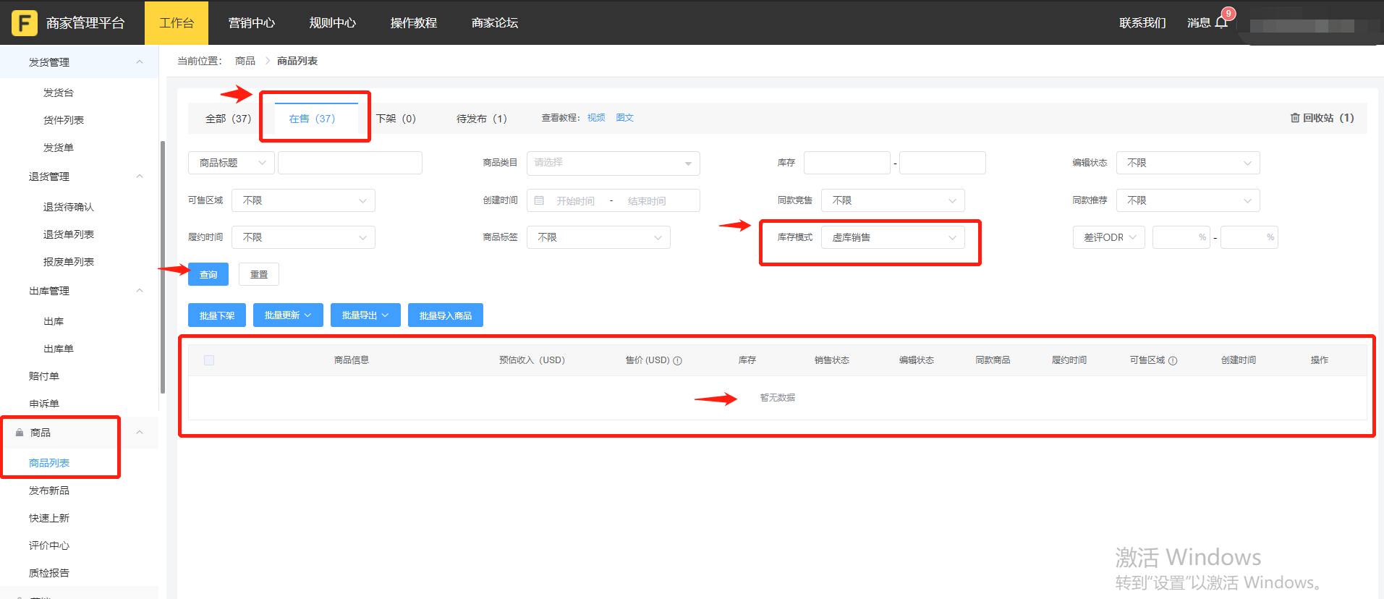The height and width of the screenshot is (599, 1384).
Task: Click the sidebar vertical scrollbar
Action: (162, 268)
